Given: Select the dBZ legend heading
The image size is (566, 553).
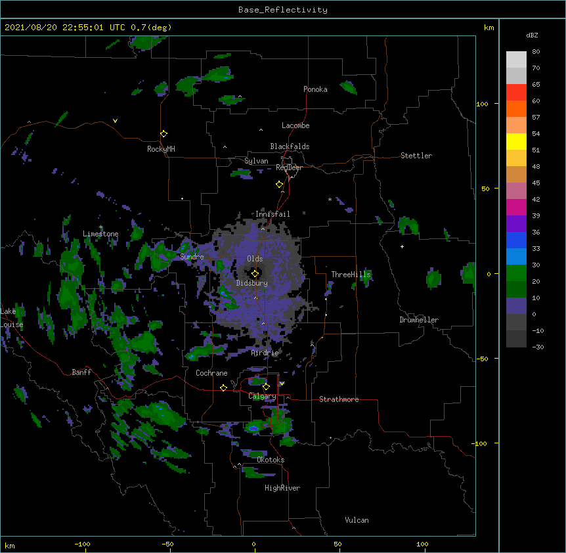Looking at the screenshot, I should point(532,35).
